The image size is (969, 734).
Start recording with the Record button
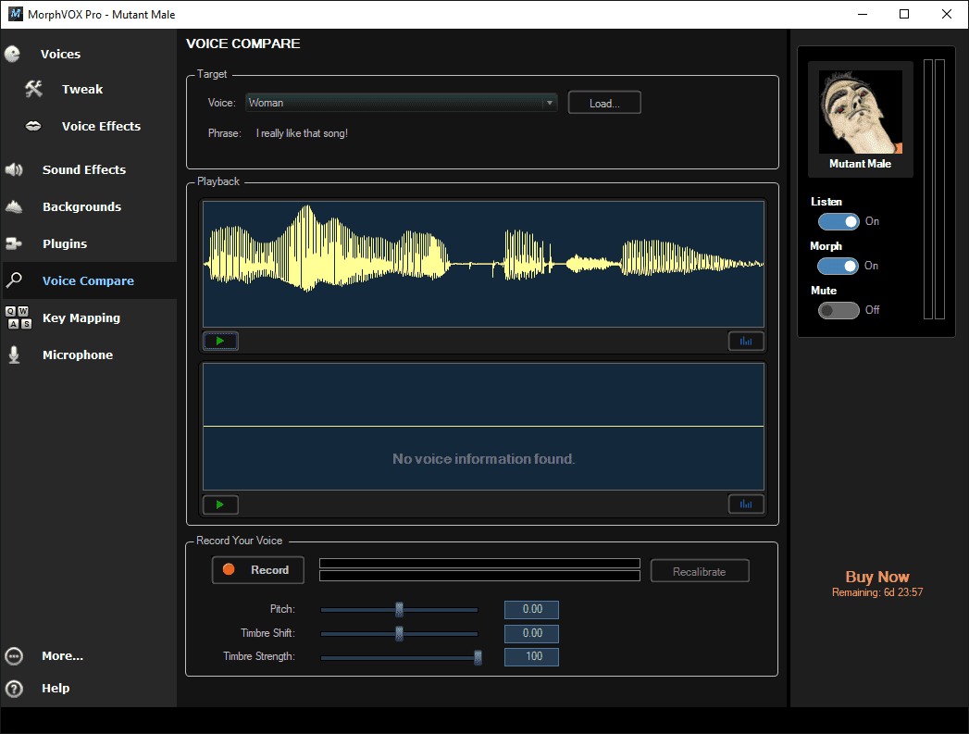pyautogui.click(x=257, y=569)
